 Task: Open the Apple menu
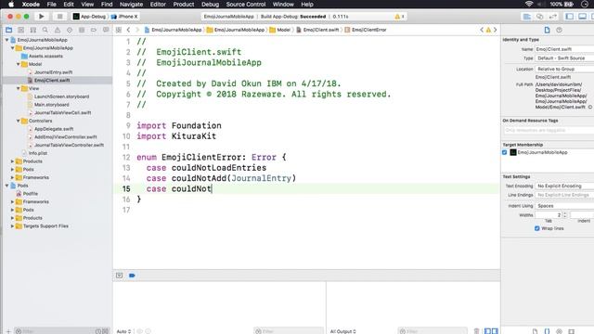coord(11,4)
